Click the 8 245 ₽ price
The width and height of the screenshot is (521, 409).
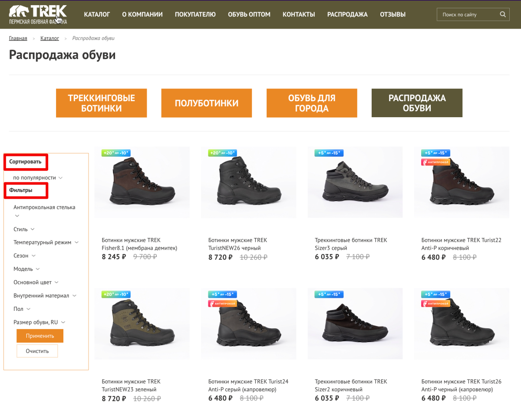coord(114,257)
